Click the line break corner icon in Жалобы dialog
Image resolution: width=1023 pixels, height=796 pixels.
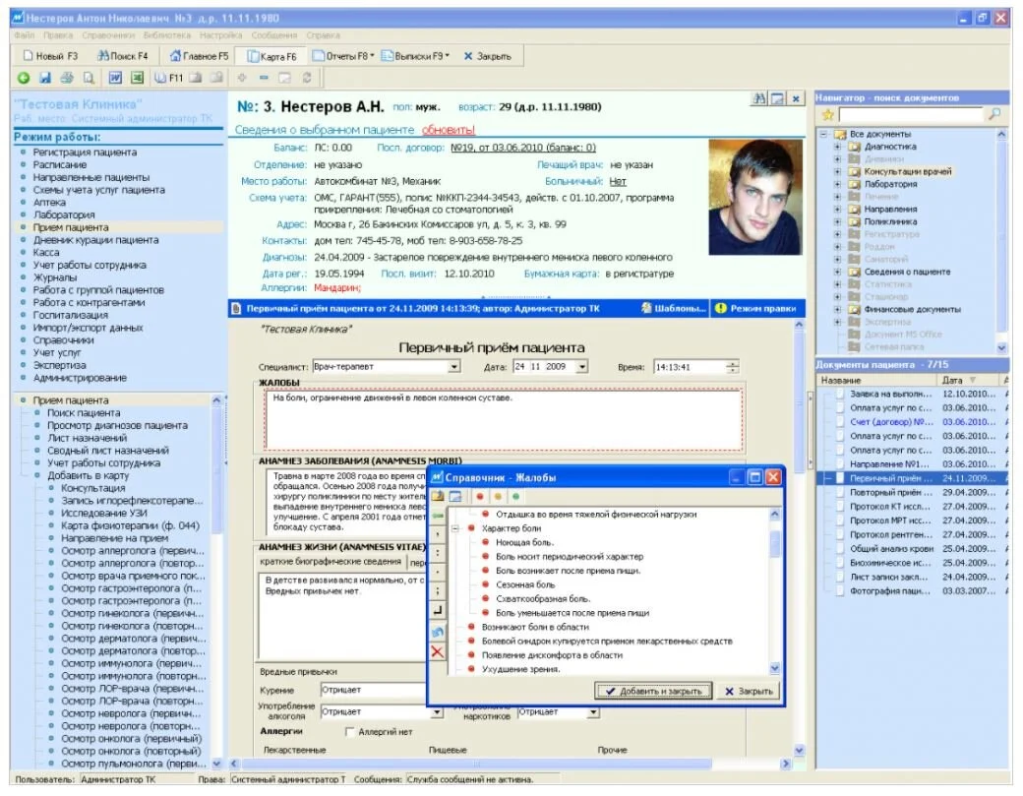point(437,611)
